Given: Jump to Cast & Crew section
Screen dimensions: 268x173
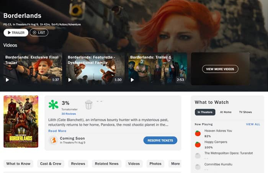Looking at the screenshot, I should pyautogui.click(x=51, y=164).
